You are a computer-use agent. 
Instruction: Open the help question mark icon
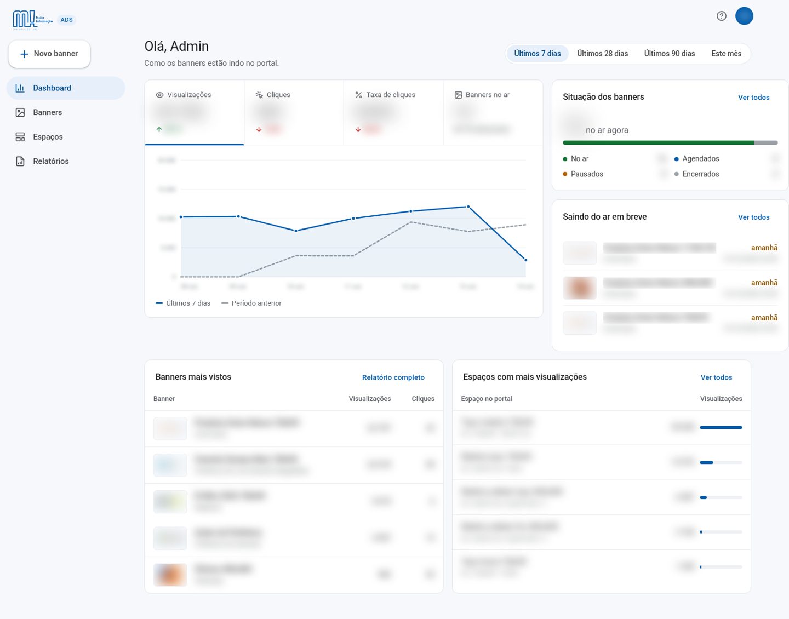point(722,16)
